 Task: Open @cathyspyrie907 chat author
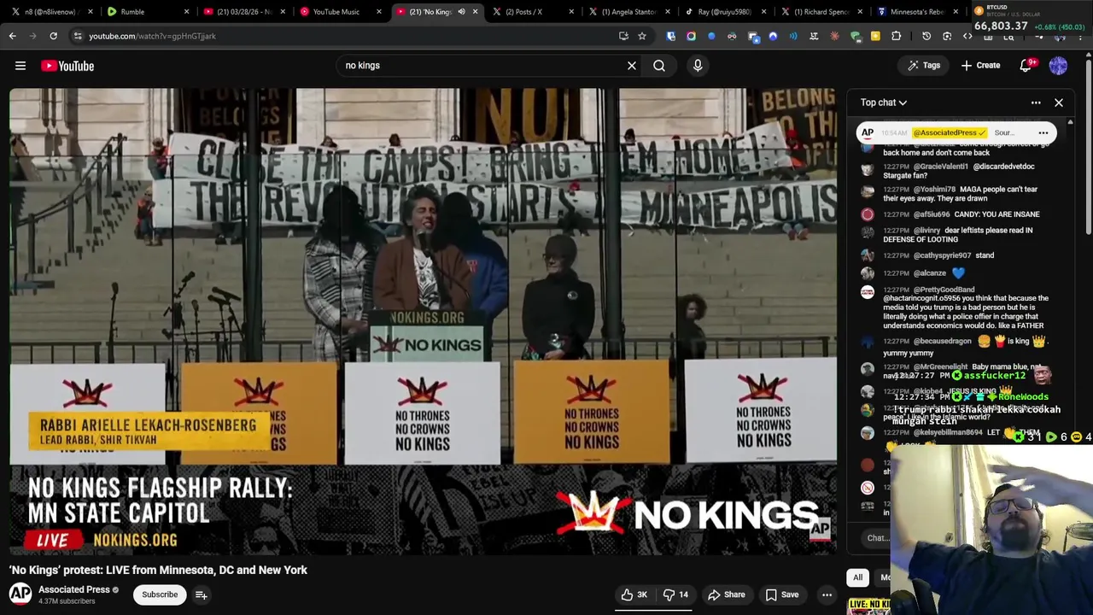tap(942, 255)
